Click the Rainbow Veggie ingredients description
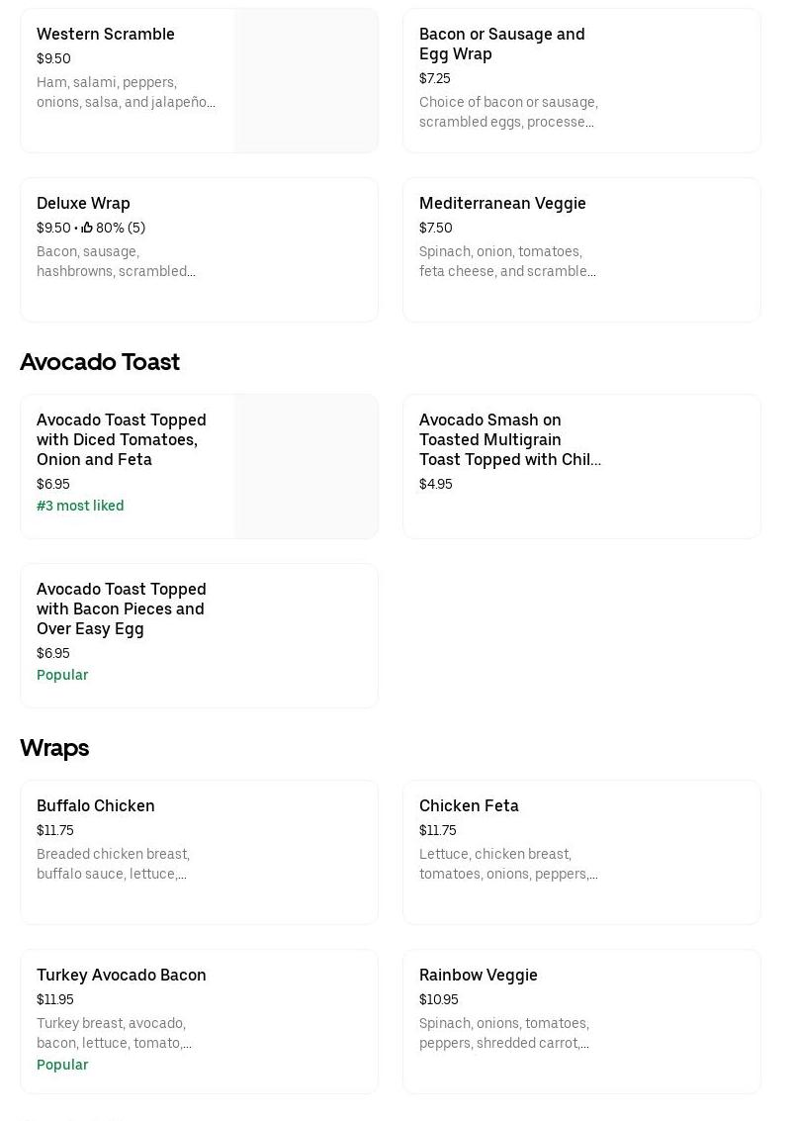795x1121 pixels. point(504,1034)
